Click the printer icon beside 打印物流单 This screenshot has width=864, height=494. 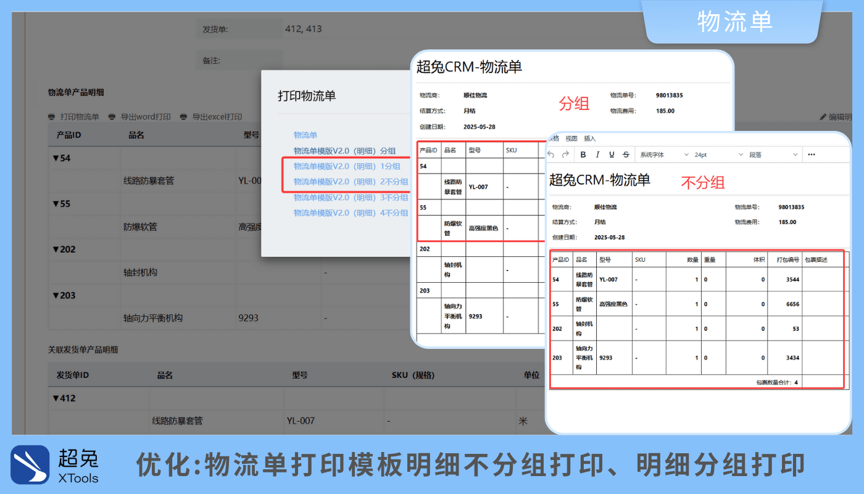[x=52, y=117]
